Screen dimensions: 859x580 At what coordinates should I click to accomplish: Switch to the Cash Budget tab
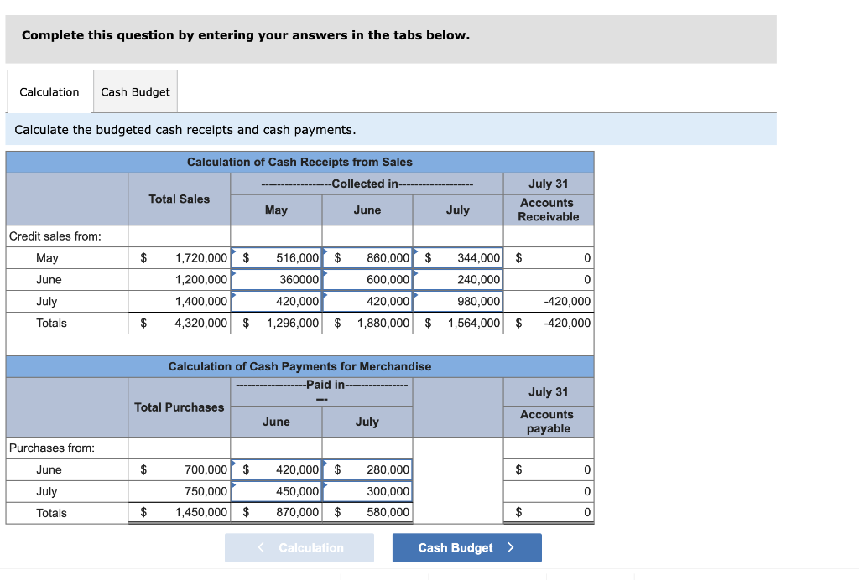(x=134, y=91)
